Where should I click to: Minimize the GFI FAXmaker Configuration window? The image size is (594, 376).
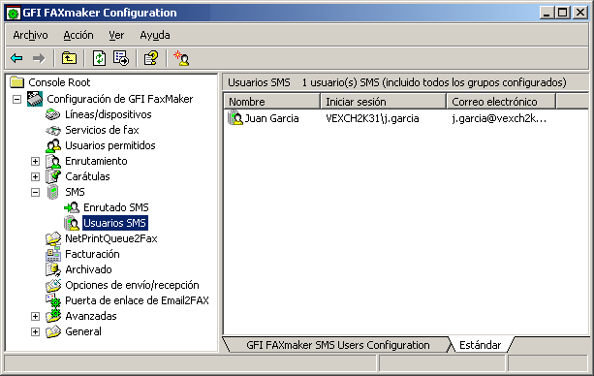click(x=547, y=13)
